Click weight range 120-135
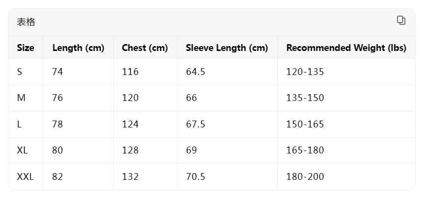Screen dimensions: 436x199 point(305,72)
